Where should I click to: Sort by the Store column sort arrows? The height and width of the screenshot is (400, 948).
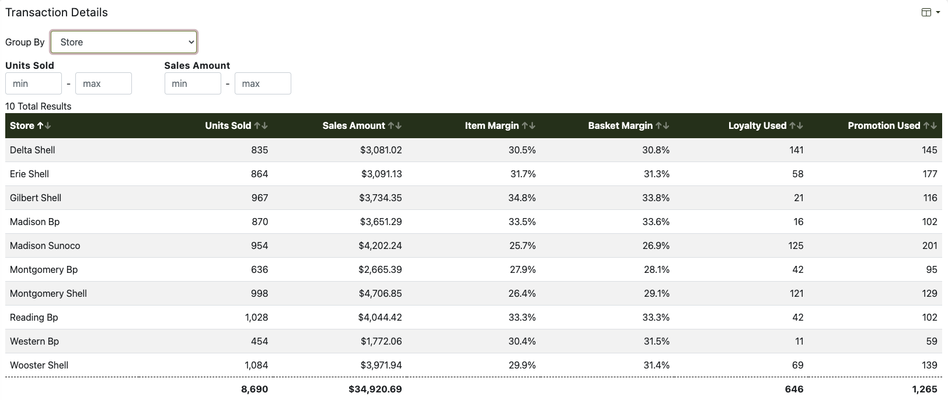click(44, 125)
